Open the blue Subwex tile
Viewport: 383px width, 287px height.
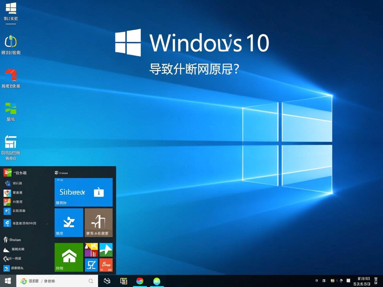point(83,192)
